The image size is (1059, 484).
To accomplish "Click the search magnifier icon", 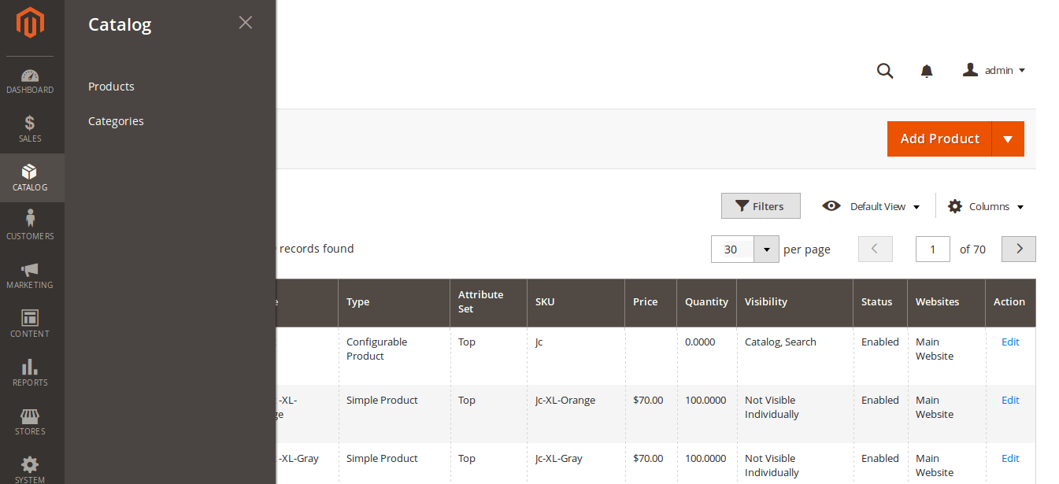I will [885, 71].
